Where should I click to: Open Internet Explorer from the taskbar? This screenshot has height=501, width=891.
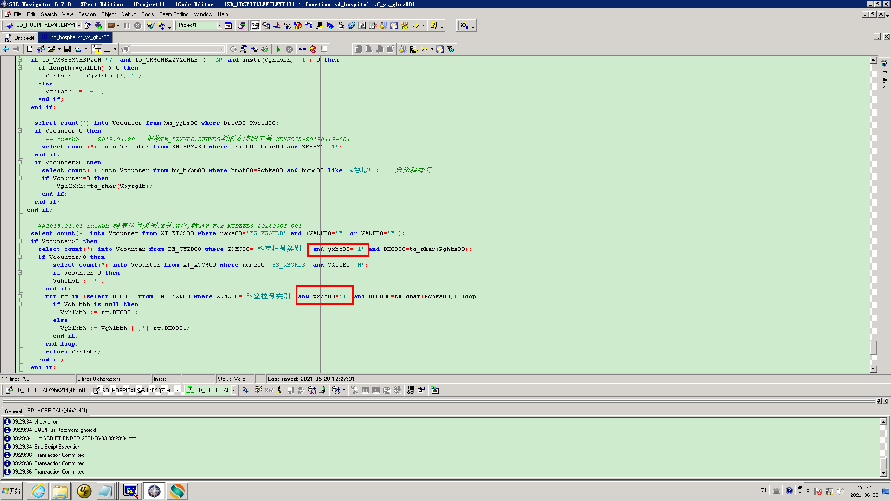[x=39, y=491]
